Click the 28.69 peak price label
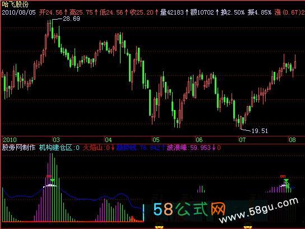The height and width of the screenshot is (229, 305). coord(71,19)
